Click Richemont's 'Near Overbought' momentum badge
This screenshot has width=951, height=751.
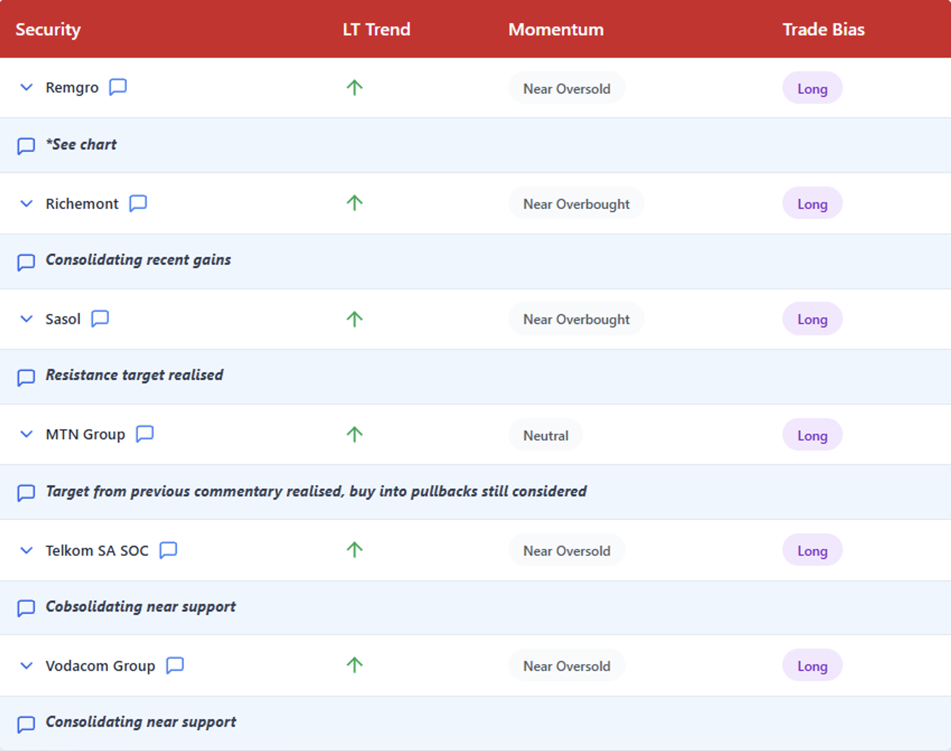click(576, 203)
